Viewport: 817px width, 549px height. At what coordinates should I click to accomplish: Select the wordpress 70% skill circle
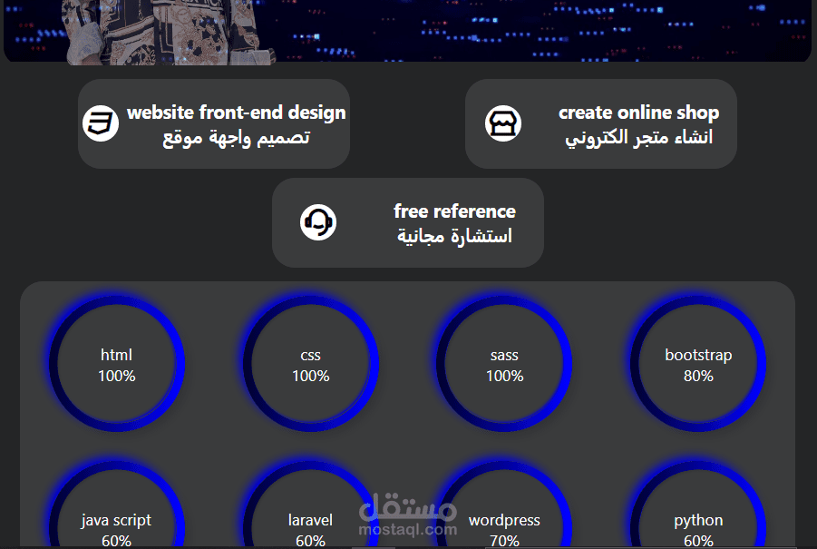[504, 504]
